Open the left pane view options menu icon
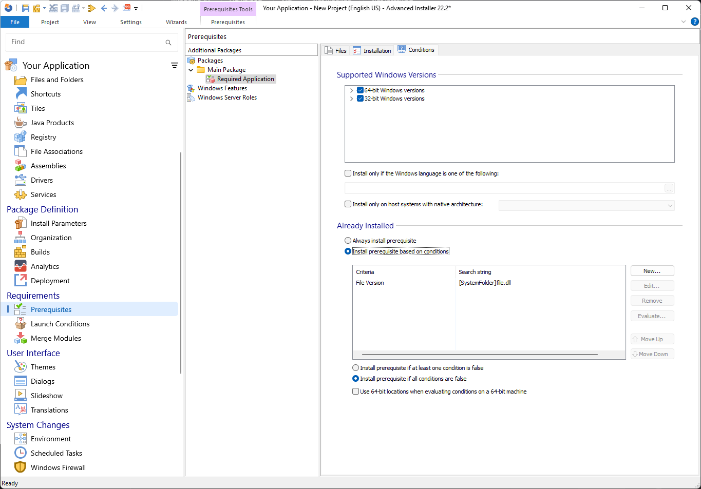Screen dimensions: 701x489 [x=175, y=65]
